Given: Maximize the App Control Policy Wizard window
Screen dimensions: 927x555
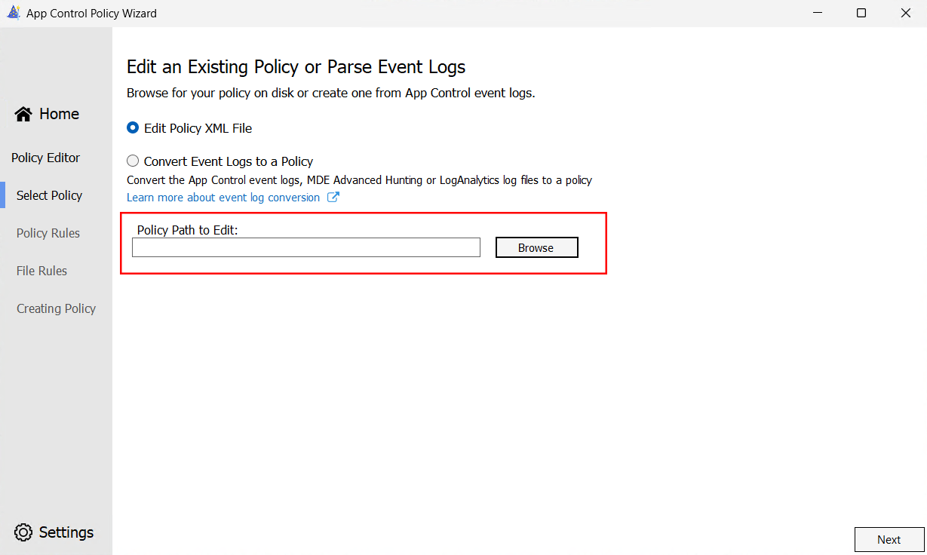Looking at the screenshot, I should point(861,13).
